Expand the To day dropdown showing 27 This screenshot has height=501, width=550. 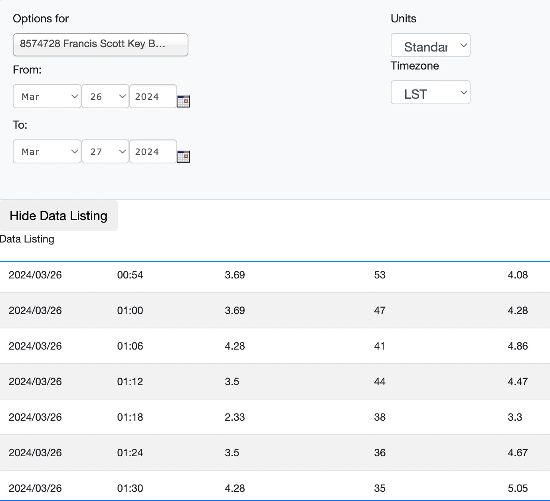[105, 152]
